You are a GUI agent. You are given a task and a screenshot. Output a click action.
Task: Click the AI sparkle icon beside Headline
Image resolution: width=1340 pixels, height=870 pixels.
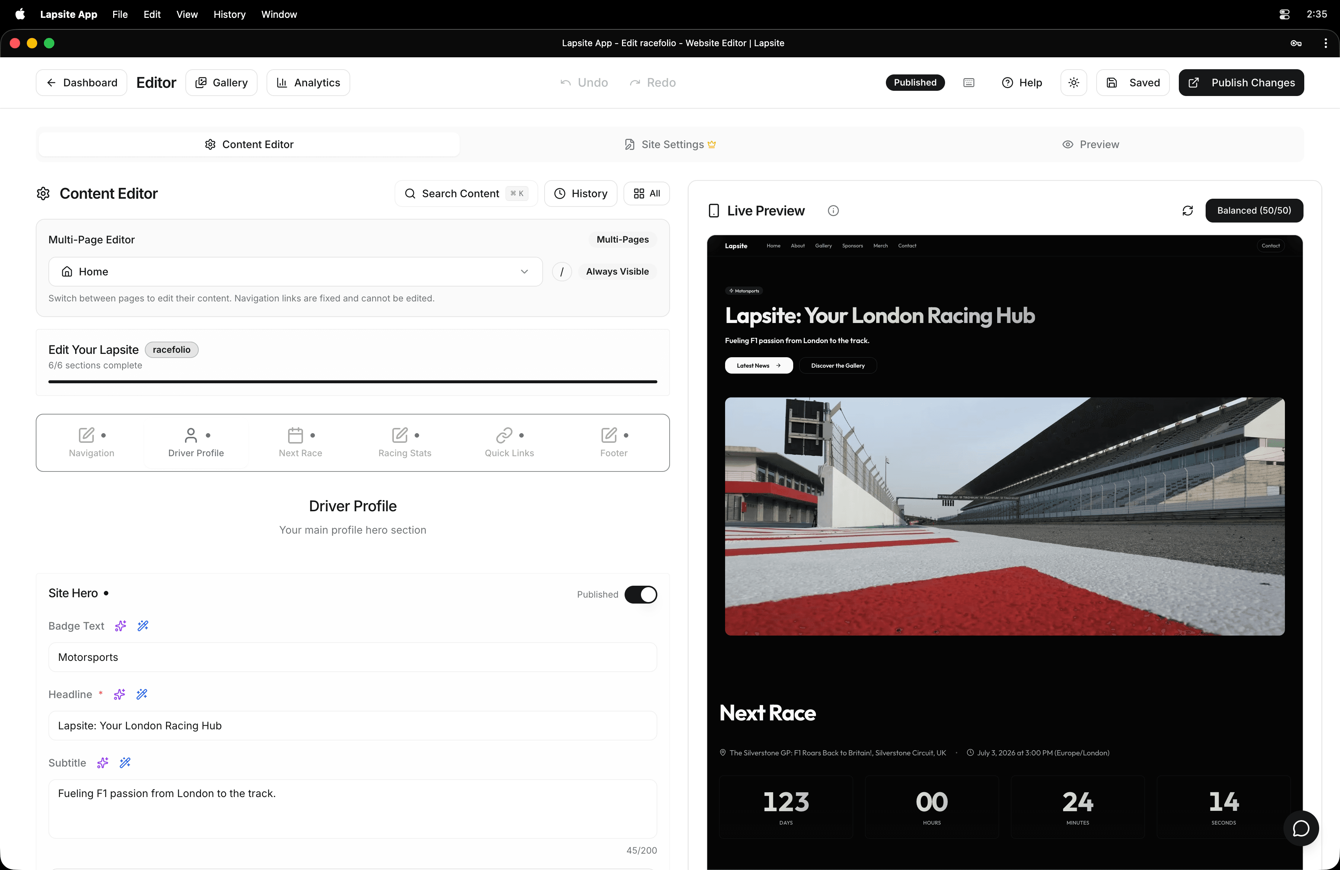pyautogui.click(x=119, y=694)
